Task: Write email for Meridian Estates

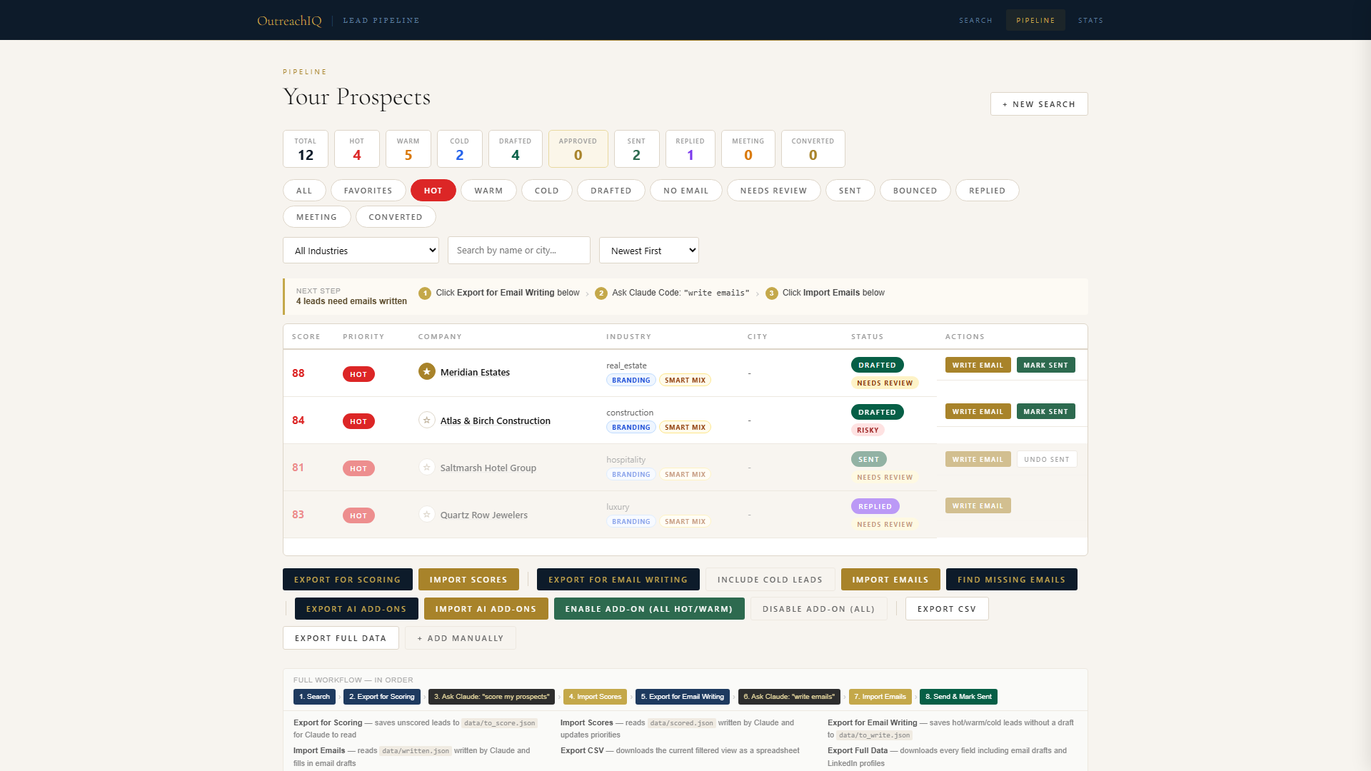Action: coord(978,365)
